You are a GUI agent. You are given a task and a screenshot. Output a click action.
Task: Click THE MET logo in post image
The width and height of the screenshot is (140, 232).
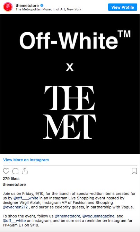[x=70, y=112]
